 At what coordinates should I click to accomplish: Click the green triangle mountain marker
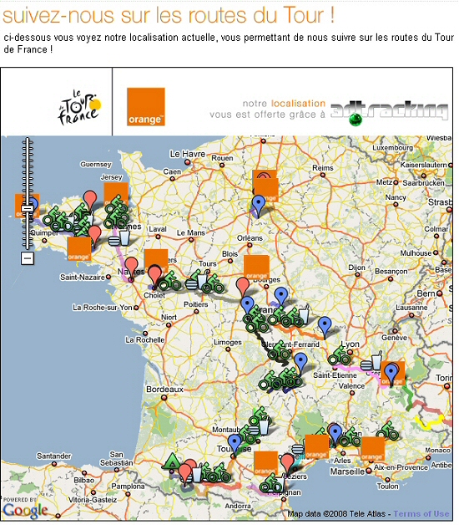click(172, 461)
